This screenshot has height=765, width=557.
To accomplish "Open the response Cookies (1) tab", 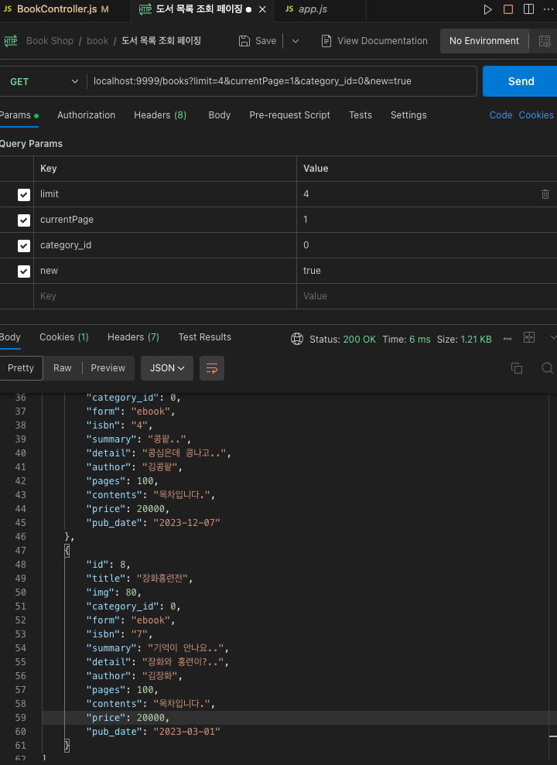I will point(64,337).
